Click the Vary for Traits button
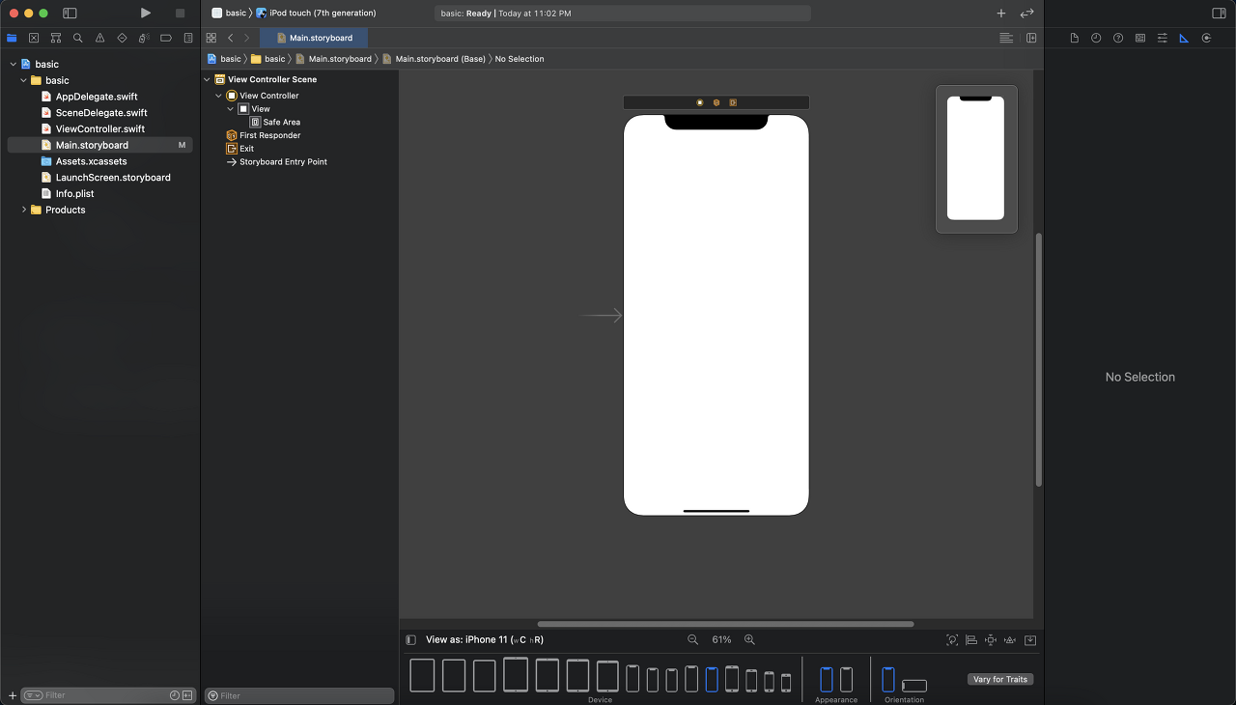Screen dimensions: 1236x705 click(x=1000, y=679)
